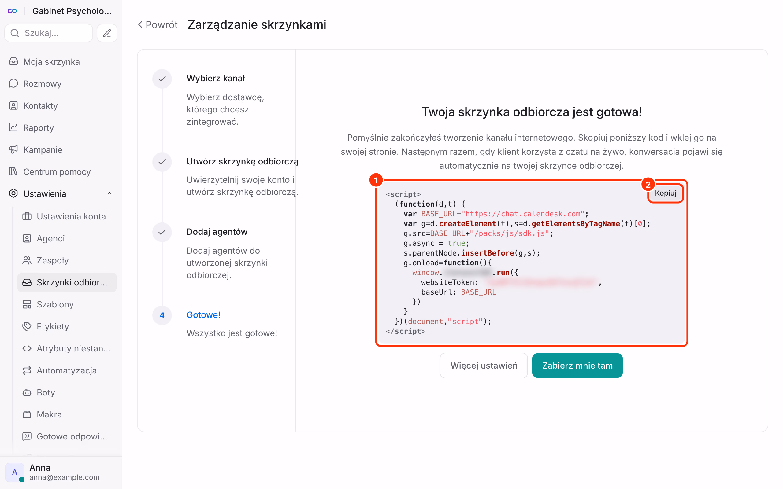The width and height of the screenshot is (783, 489).
Task: Click anna@example.com email text
Action: (65, 477)
